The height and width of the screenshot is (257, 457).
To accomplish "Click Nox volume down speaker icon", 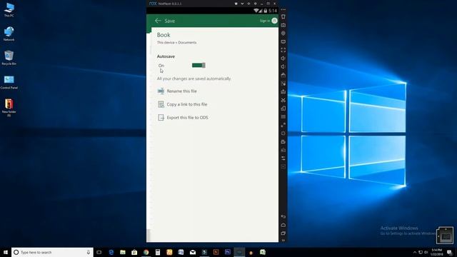I will [x=283, y=66].
